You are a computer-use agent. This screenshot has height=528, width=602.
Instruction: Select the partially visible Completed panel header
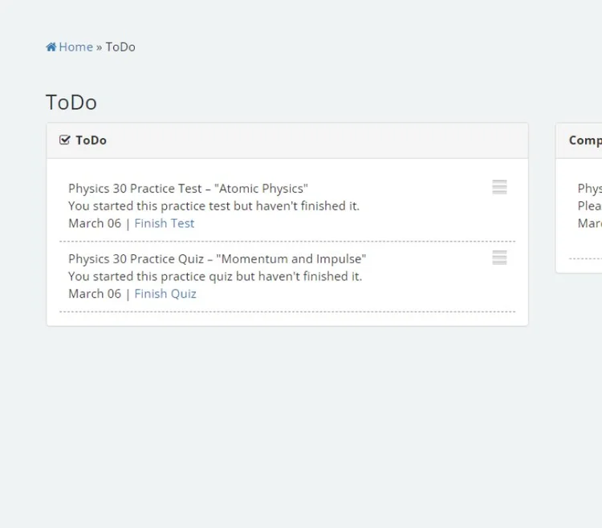pos(584,140)
